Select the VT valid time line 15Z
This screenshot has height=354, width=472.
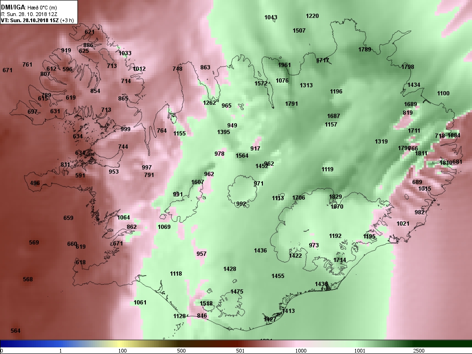[x=37, y=20]
